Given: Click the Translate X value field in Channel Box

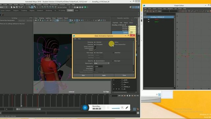Looking at the screenshot, I should point(132,27).
